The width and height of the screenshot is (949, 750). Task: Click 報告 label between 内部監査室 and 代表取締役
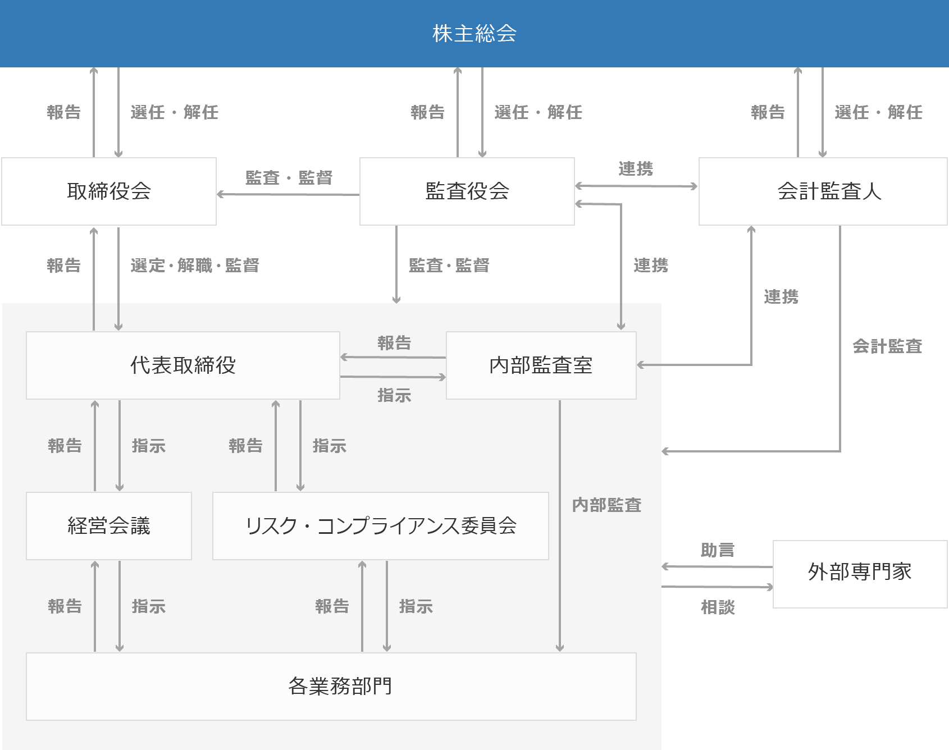click(394, 343)
